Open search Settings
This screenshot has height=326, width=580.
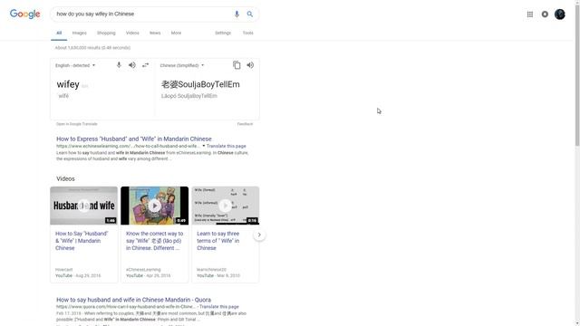pyautogui.click(x=223, y=33)
